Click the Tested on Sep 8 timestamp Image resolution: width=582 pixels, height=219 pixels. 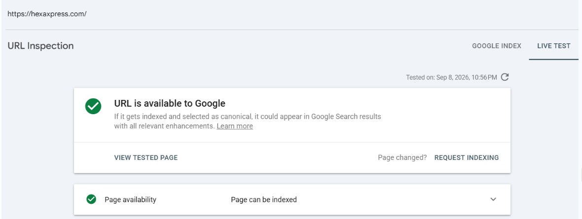click(x=451, y=77)
